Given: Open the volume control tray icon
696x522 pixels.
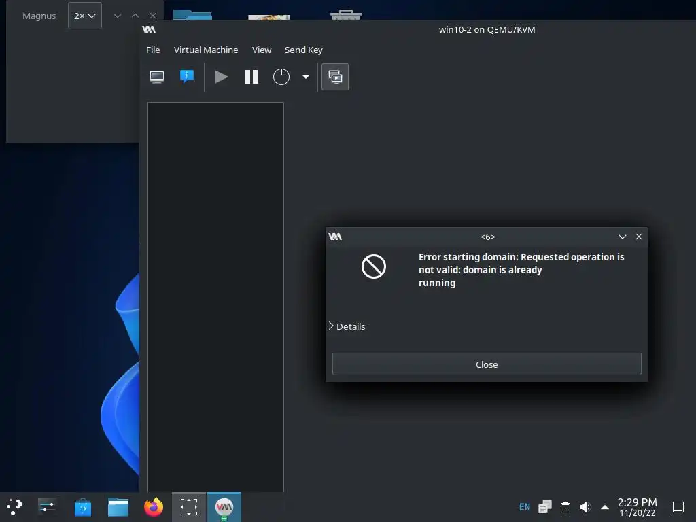Looking at the screenshot, I should [x=585, y=507].
